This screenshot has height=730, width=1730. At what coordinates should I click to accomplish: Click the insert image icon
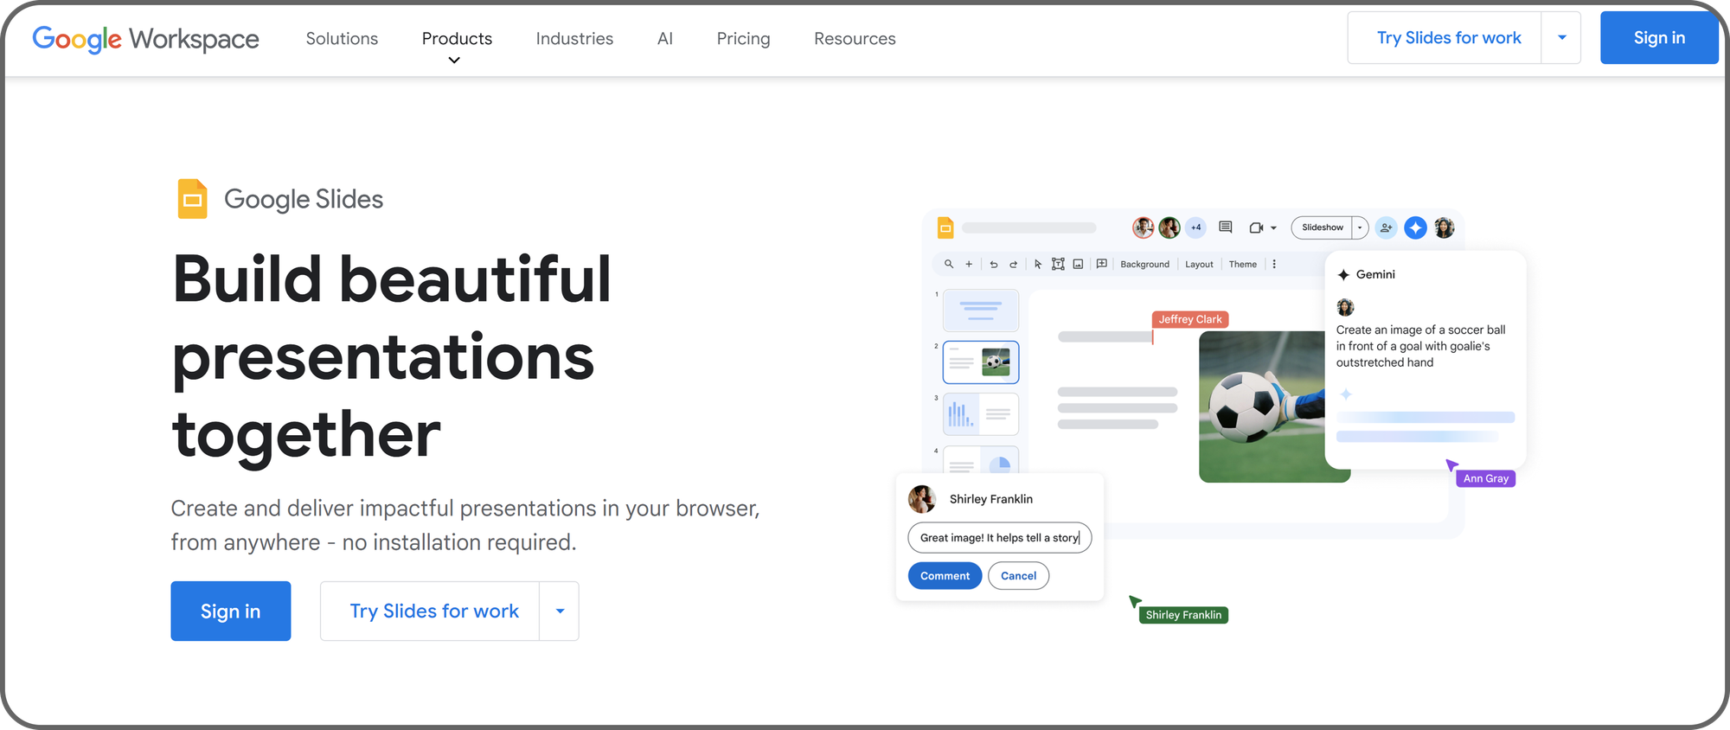pyautogui.click(x=1078, y=264)
